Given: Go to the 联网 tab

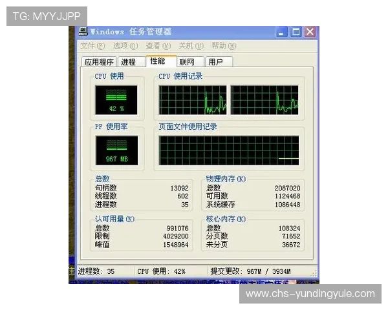Looking at the screenshot, I should (187, 62).
